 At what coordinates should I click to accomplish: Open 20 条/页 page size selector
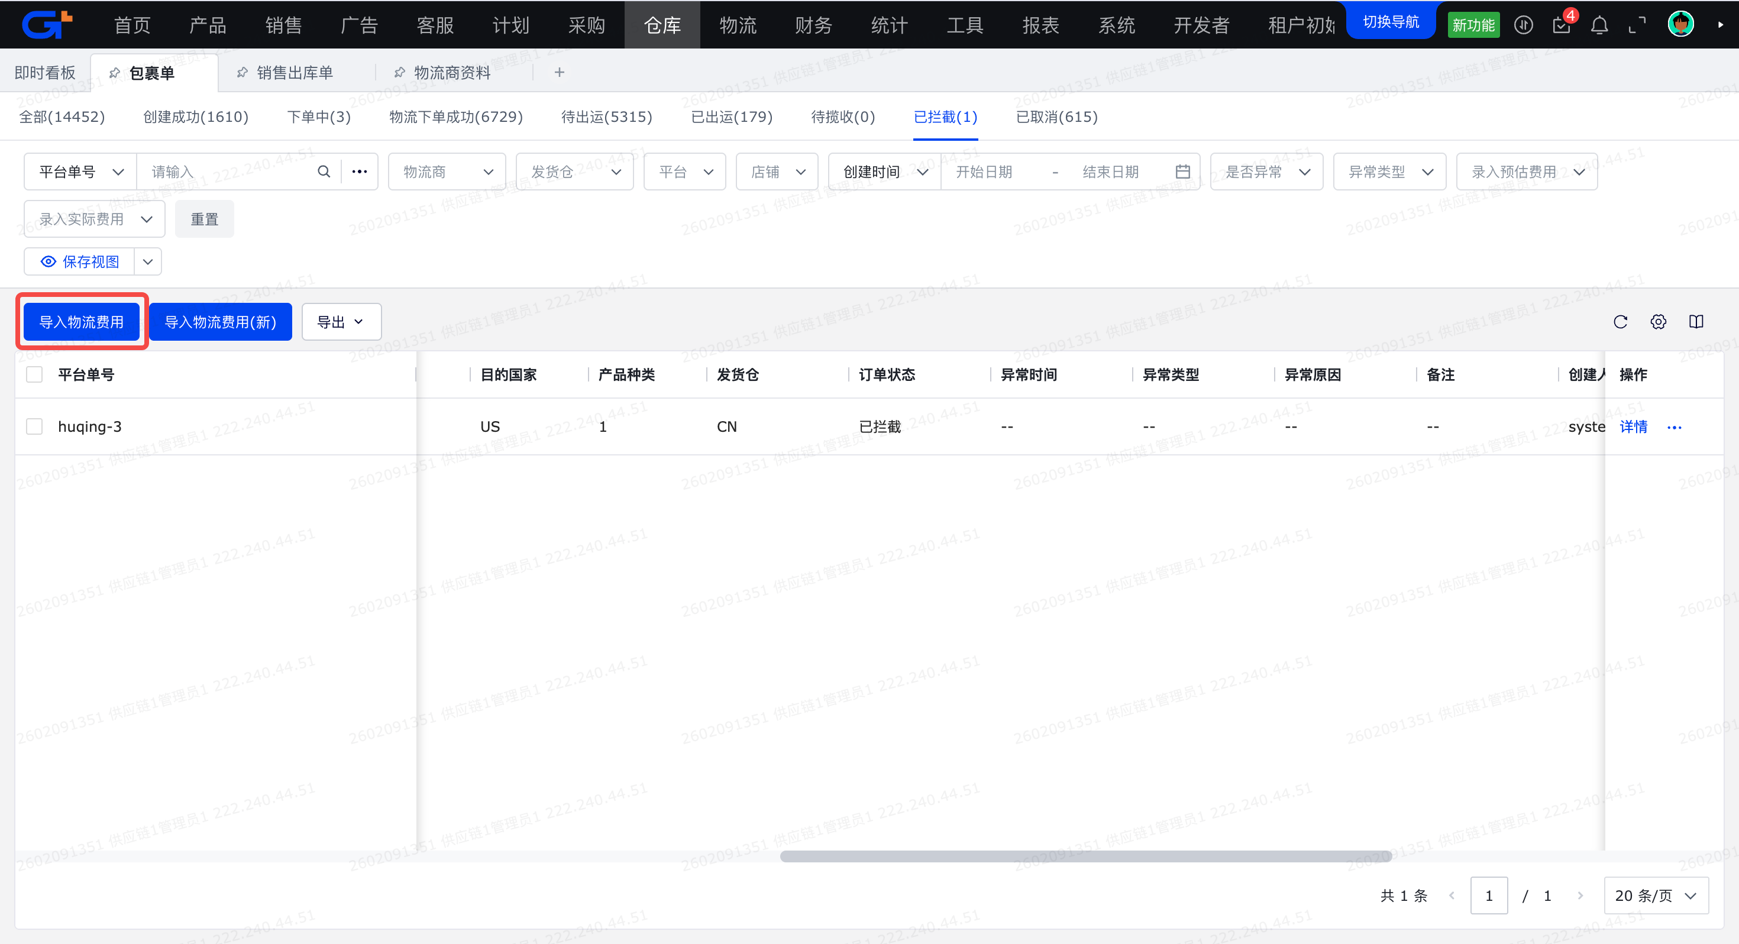coord(1655,895)
